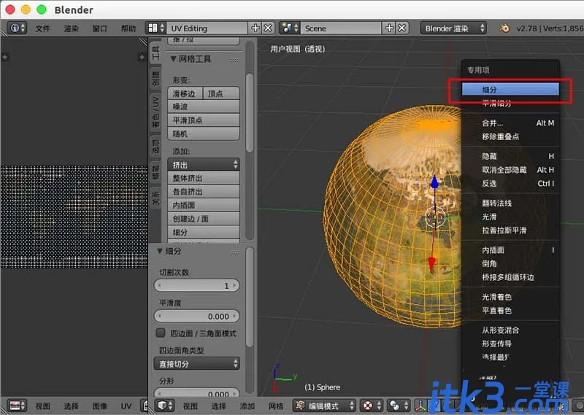Choose 细分 in the 专用项 menu

[x=510, y=89]
